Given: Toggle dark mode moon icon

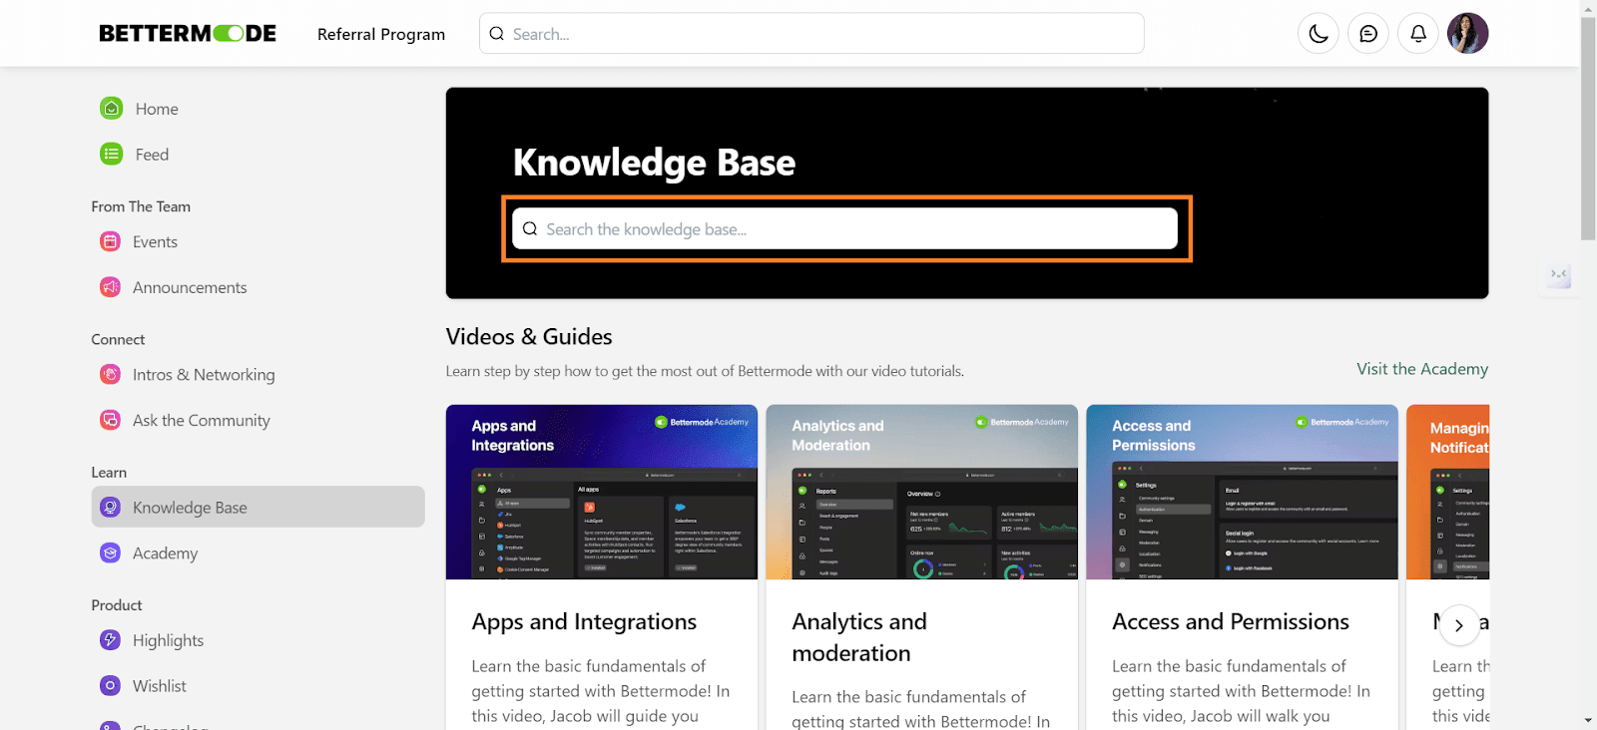Looking at the screenshot, I should click(1319, 34).
